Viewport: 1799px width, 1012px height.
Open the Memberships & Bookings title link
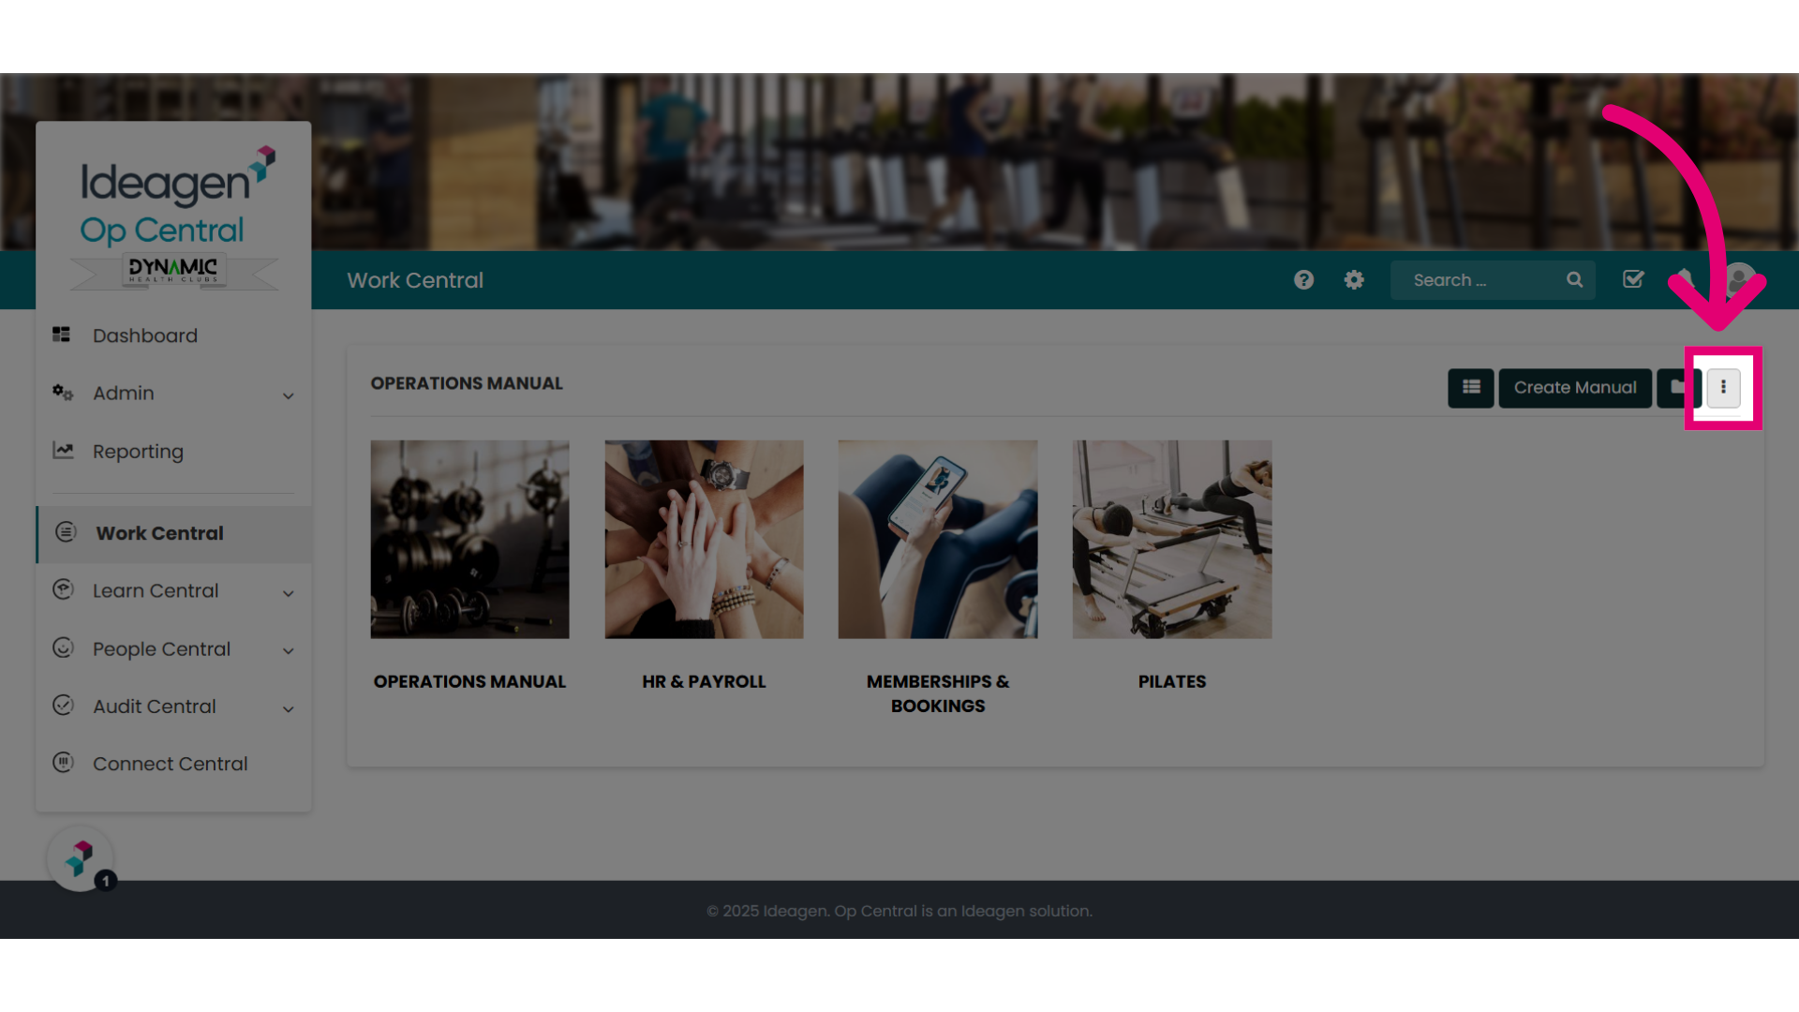tap(938, 694)
